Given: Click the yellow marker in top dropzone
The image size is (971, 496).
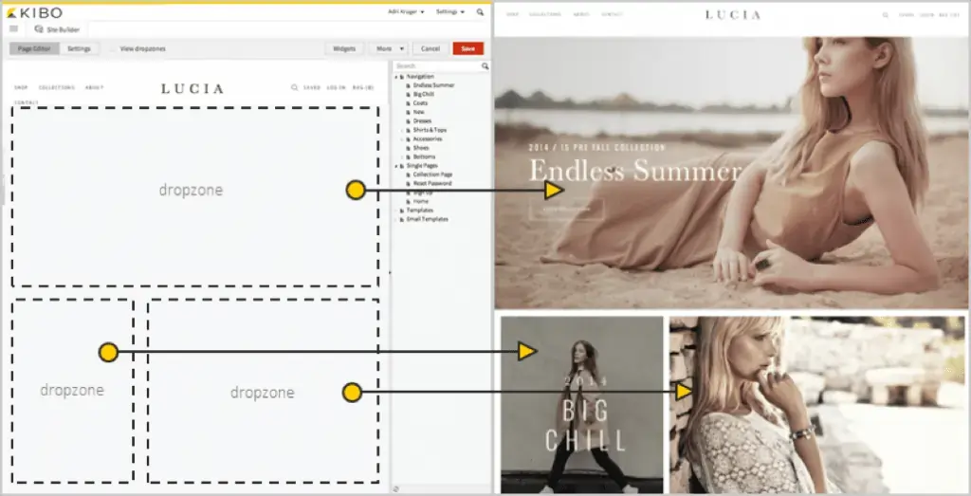Looking at the screenshot, I should (355, 191).
